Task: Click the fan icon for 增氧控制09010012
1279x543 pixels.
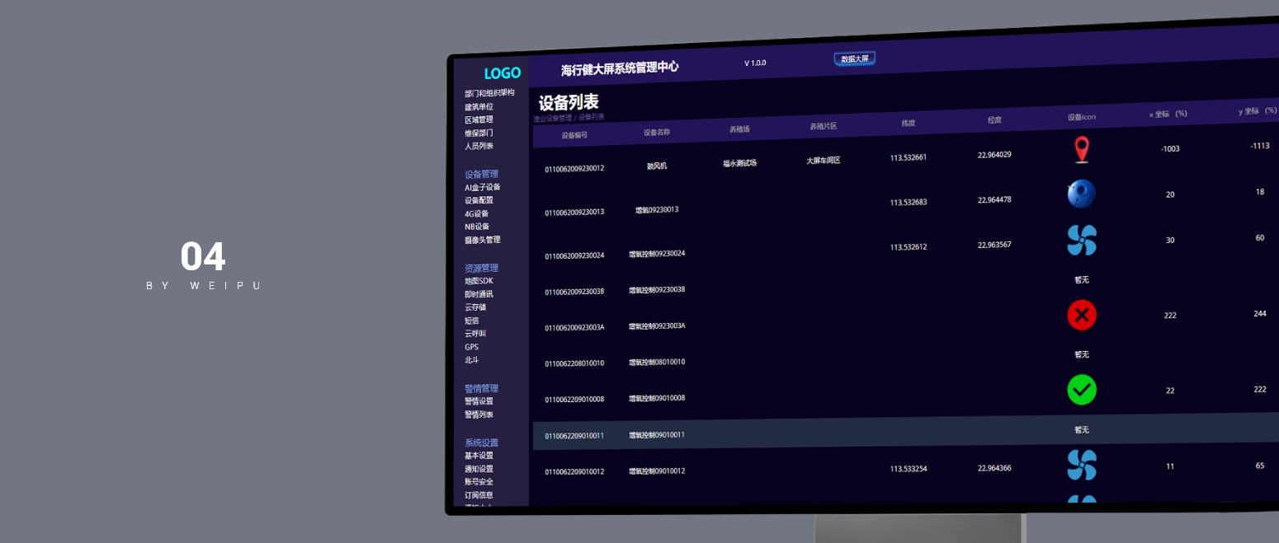Action: (1082, 466)
